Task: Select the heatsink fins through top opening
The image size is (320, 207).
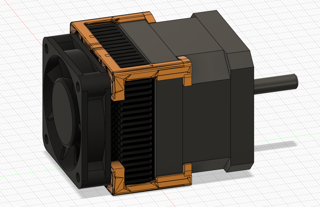Action: [x=118, y=45]
